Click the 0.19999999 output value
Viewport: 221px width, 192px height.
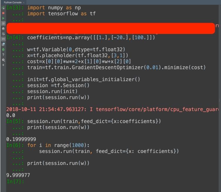click(x=21, y=139)
